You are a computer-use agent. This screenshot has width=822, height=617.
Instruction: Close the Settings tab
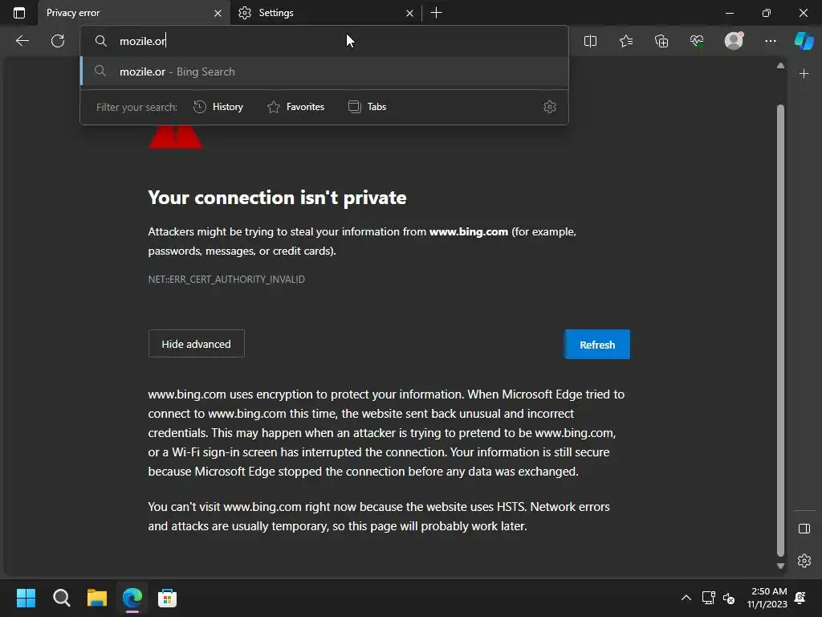pos(409,13)
